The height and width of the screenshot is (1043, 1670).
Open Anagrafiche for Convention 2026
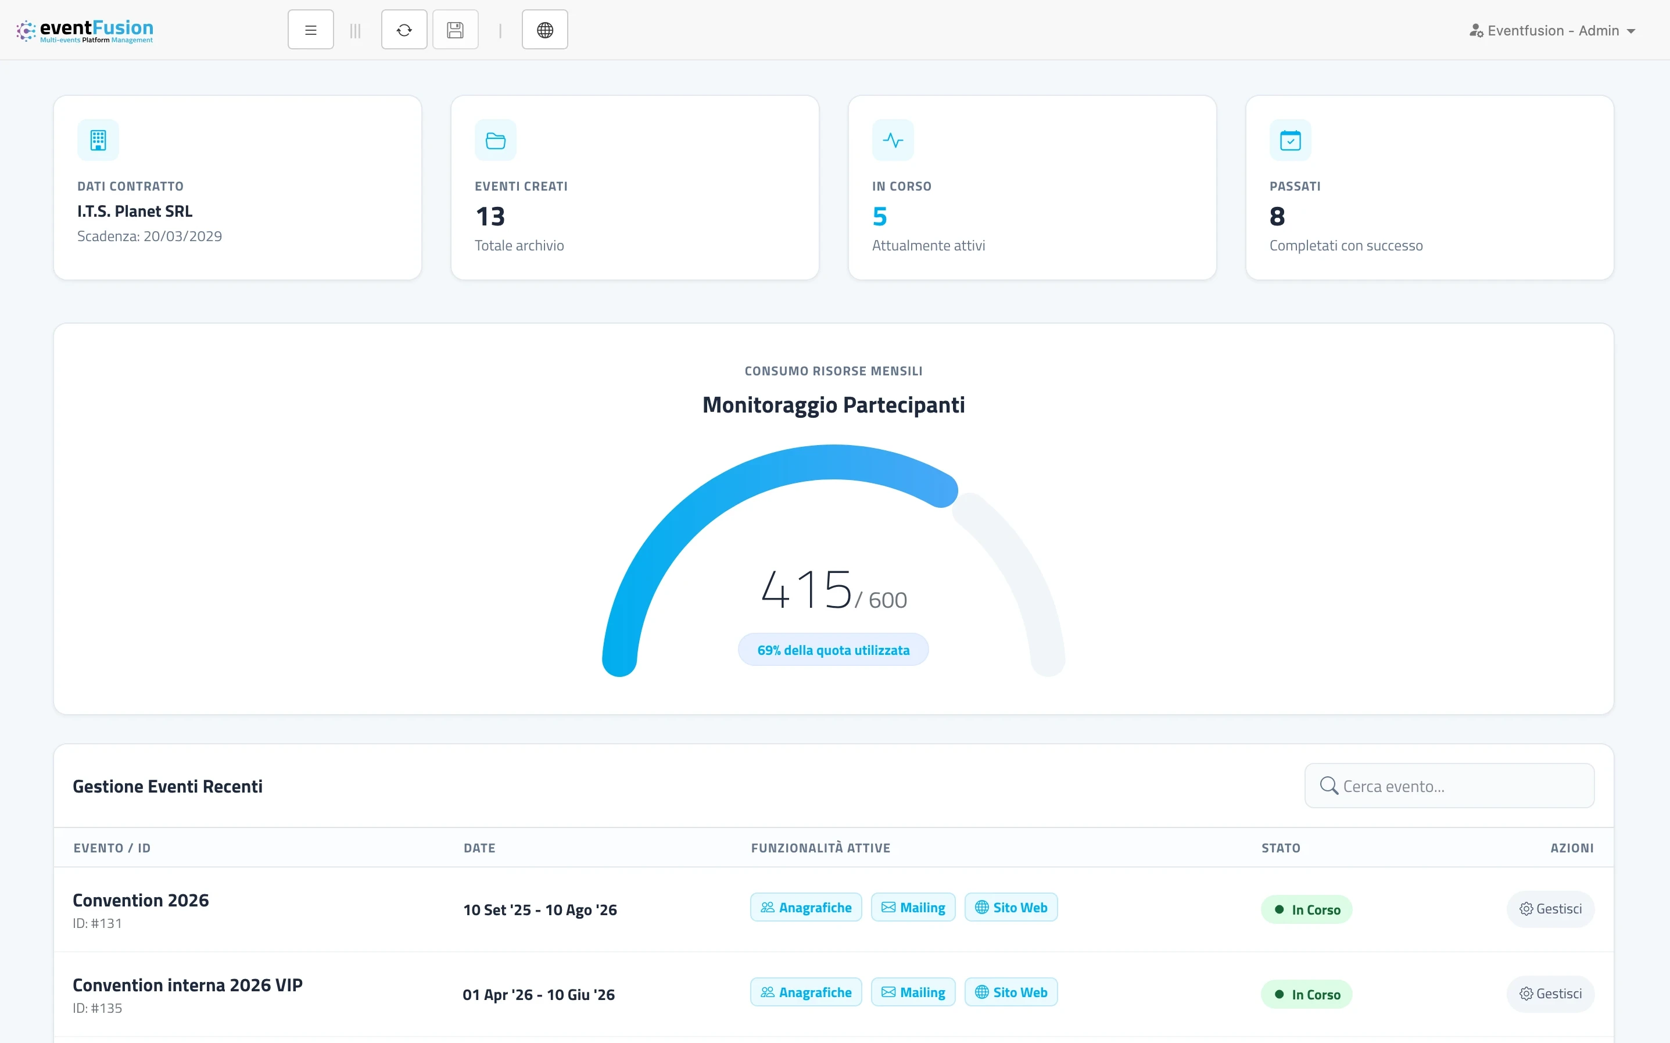click(x=806, y=908)
